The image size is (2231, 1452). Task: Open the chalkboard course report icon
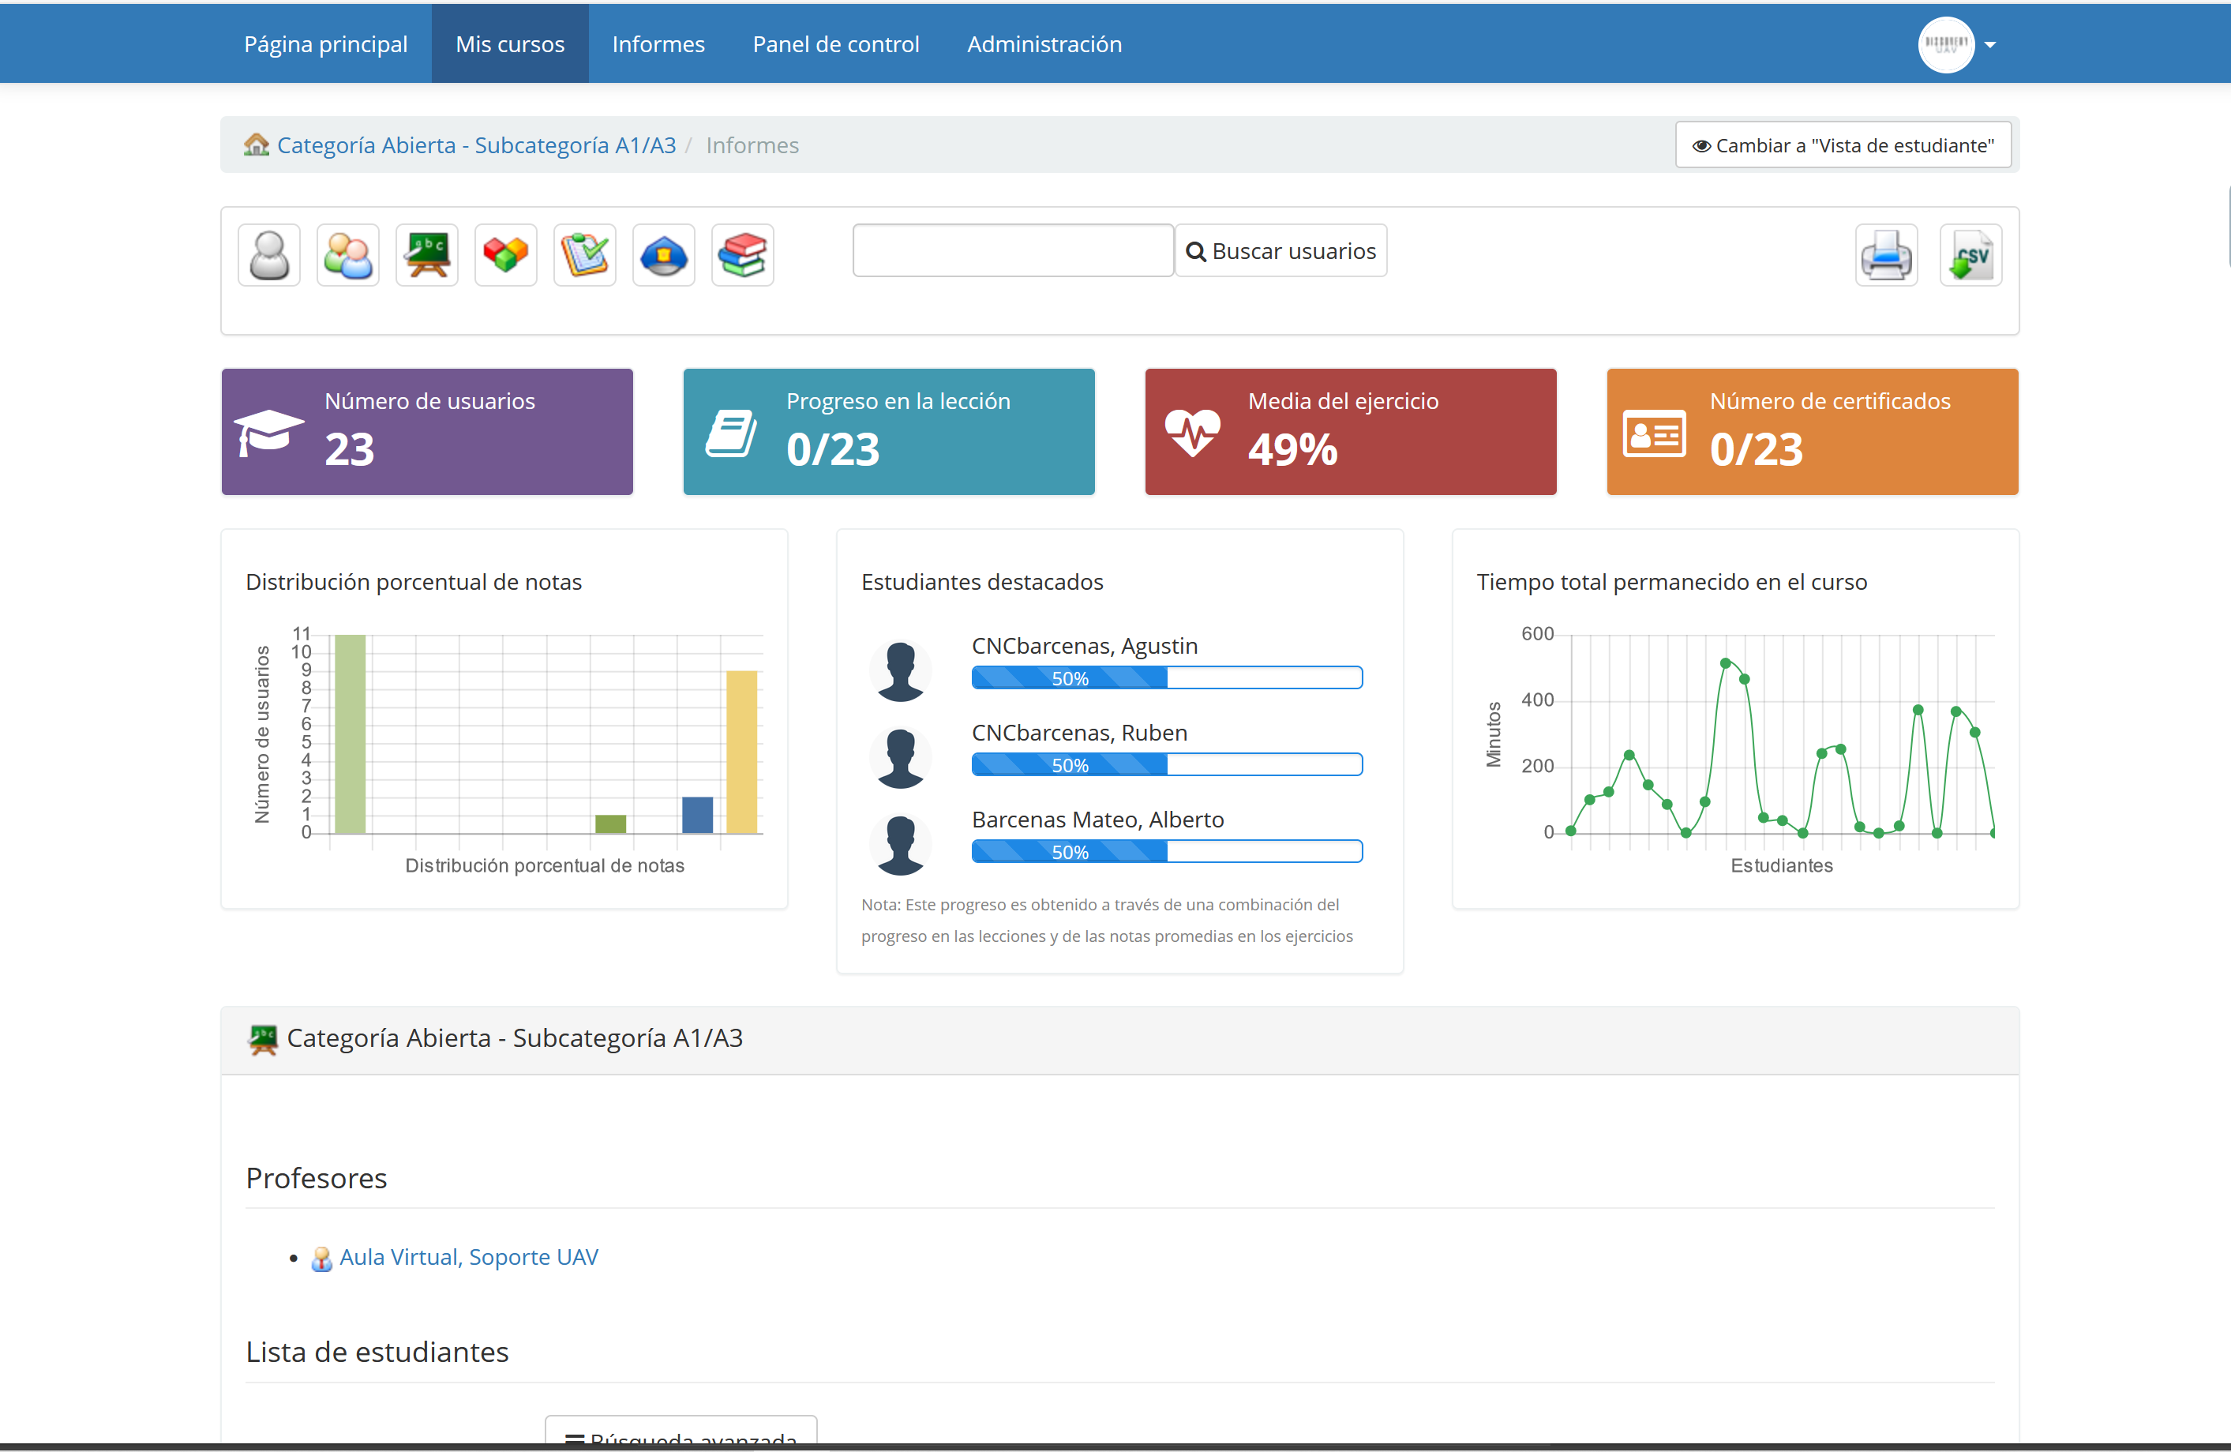[426, 254]
